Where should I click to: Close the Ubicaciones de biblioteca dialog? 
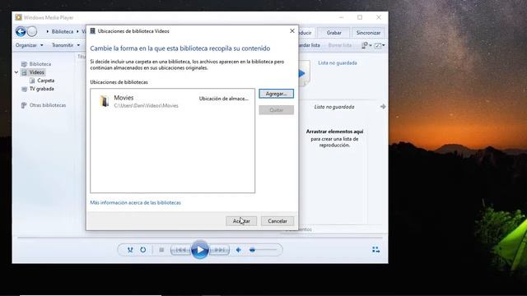coord(292,31)
